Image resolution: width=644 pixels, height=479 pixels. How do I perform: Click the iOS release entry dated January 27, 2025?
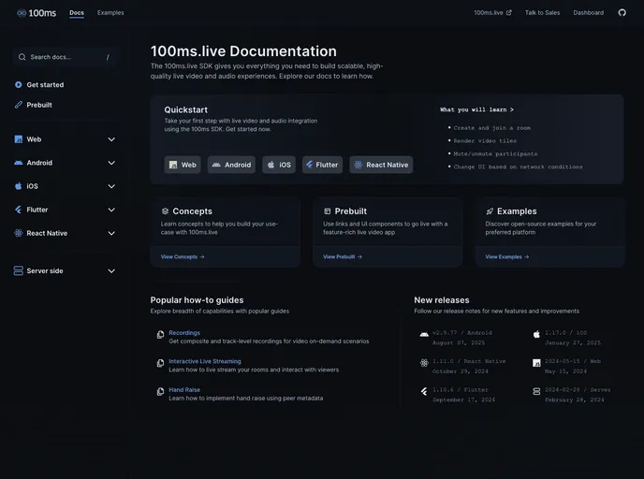pyautogui.click(x=573, y=338)
